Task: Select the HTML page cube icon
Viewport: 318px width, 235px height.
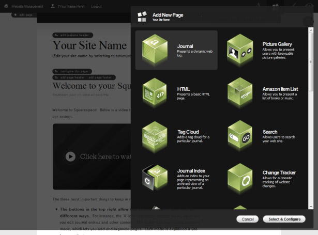Action: tap(155, 92)
